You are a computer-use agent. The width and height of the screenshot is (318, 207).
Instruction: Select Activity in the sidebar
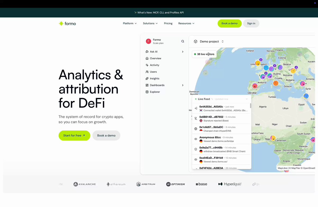point(154,65)
